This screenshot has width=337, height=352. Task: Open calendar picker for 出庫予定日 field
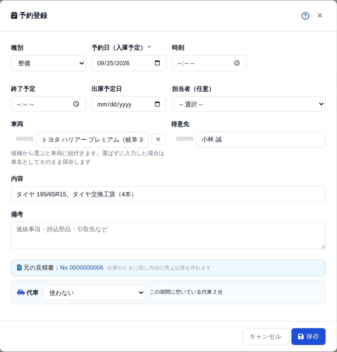click(157, 104)
